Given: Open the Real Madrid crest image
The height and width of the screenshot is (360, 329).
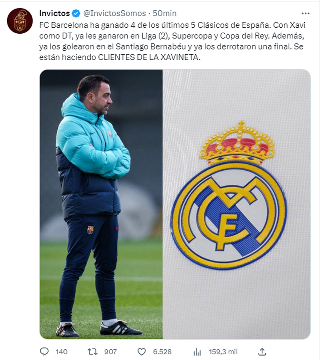Looking at the screenshot, I should pos(237,204).
